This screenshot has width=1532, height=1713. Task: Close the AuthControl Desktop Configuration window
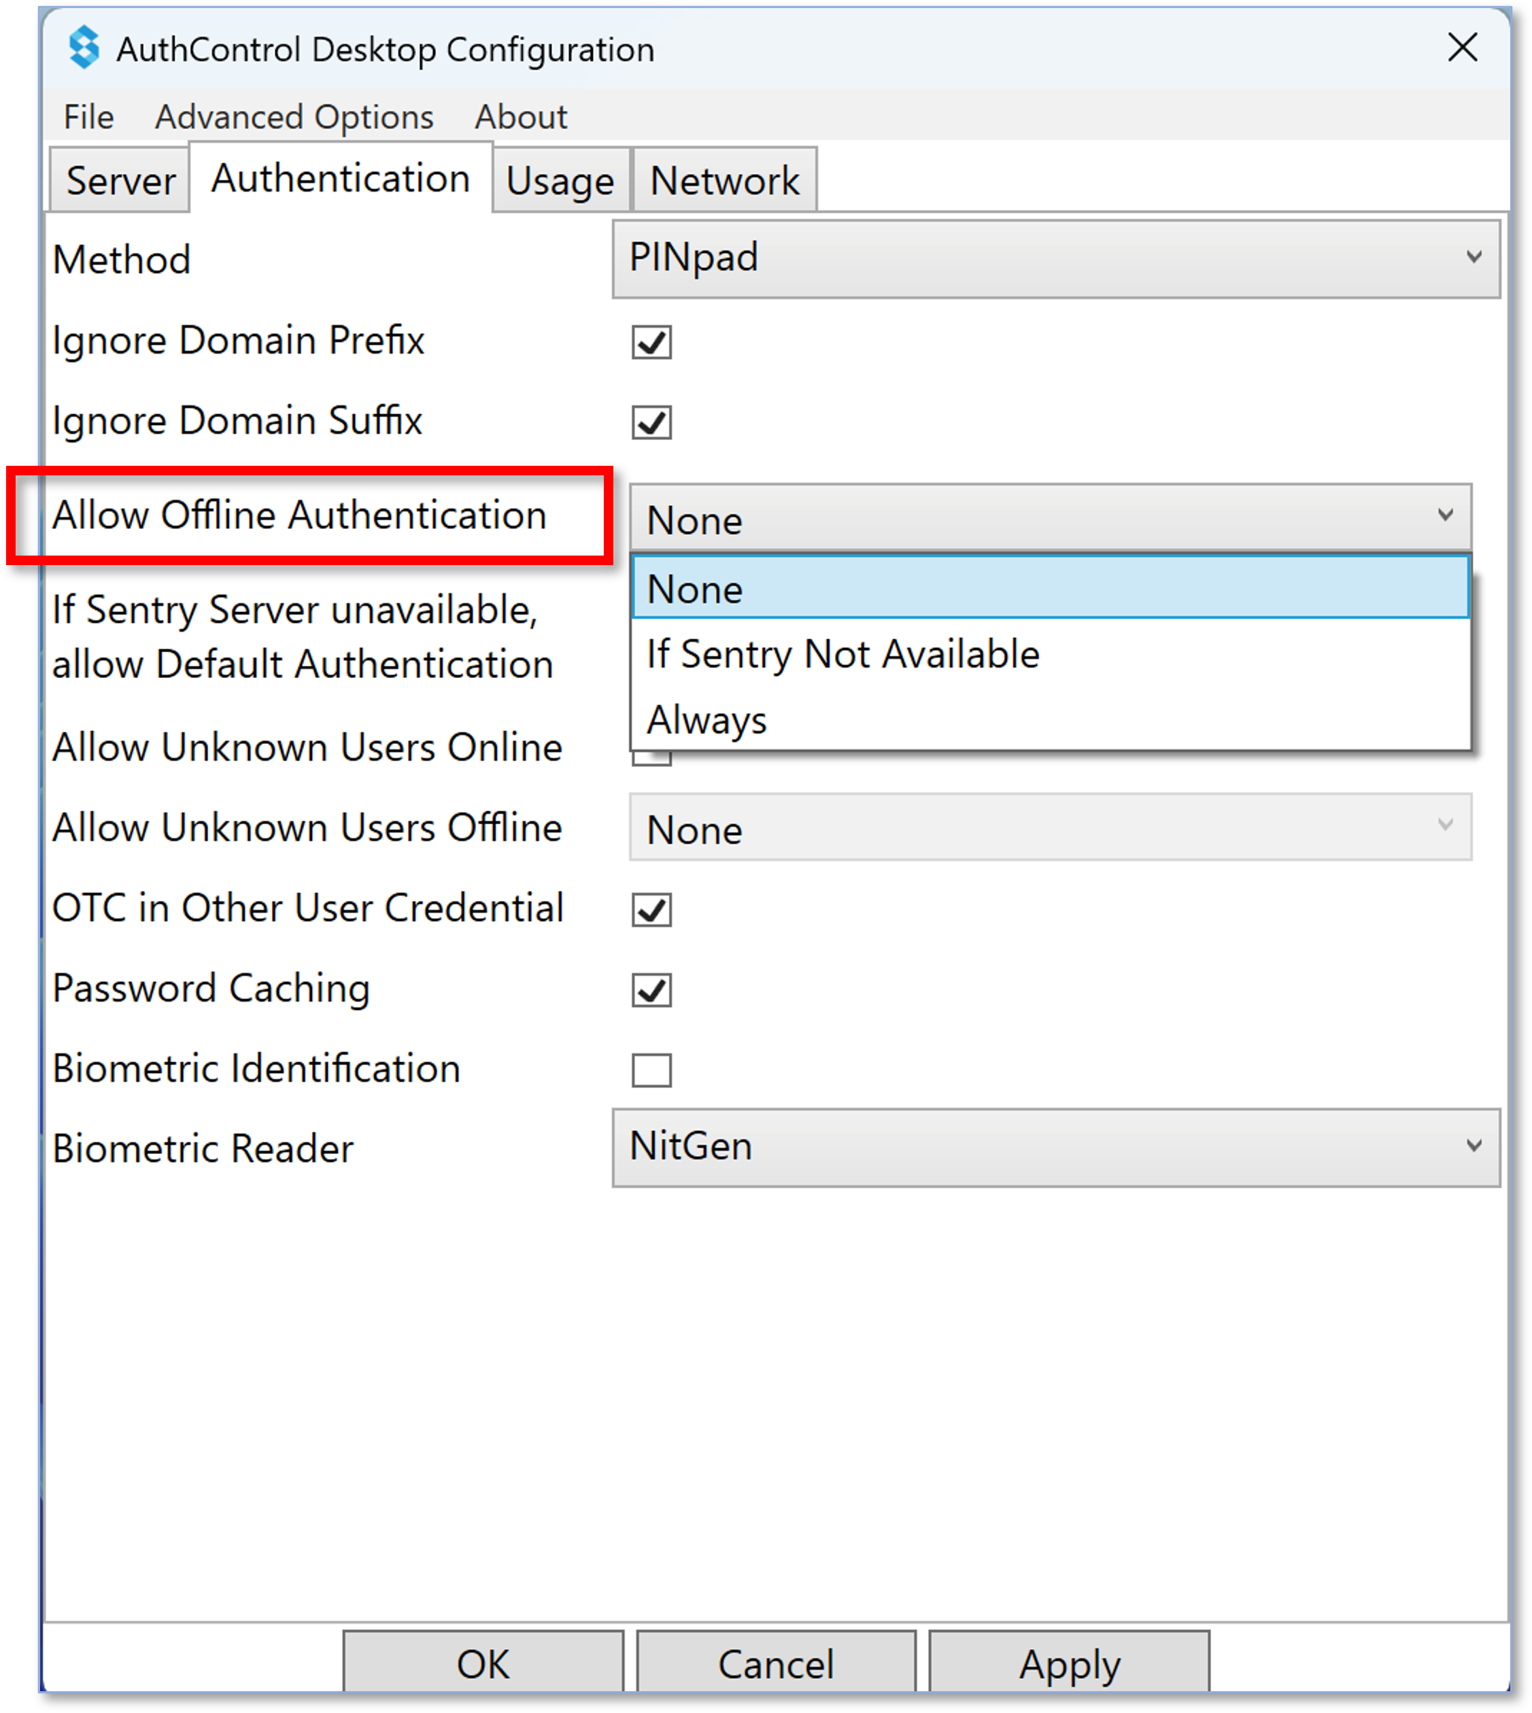tap(1463, 47)
